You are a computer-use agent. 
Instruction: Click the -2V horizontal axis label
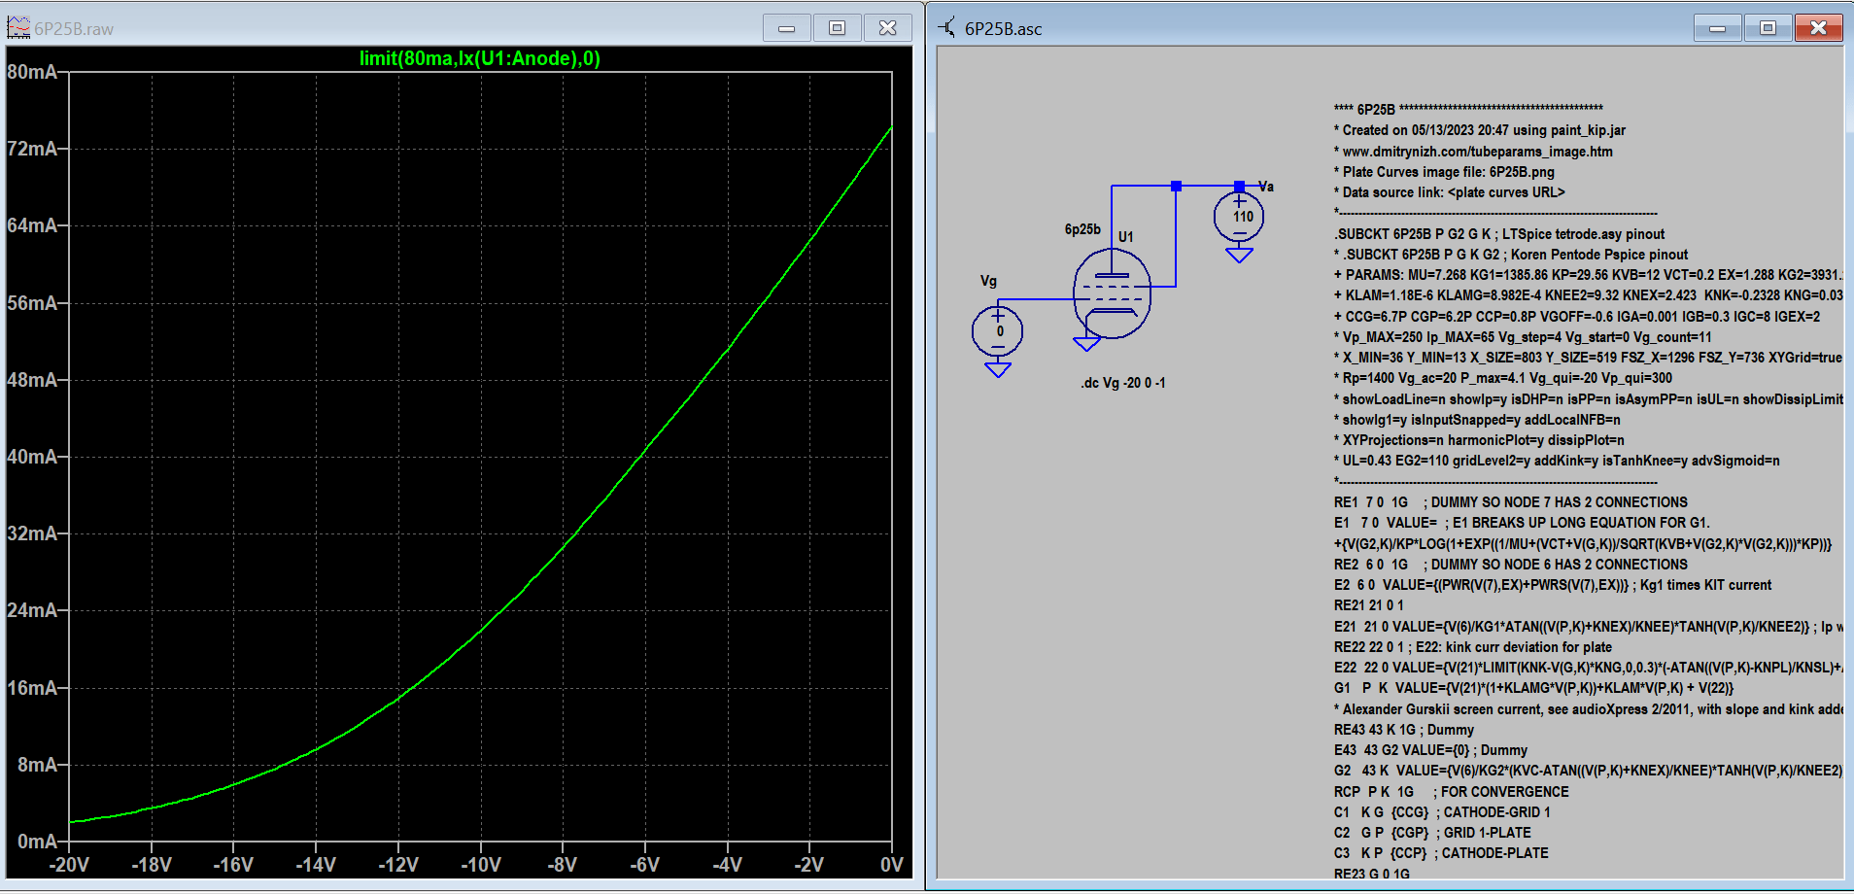coord(809,865)
